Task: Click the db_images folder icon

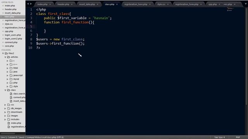Action: coord(9,108)
